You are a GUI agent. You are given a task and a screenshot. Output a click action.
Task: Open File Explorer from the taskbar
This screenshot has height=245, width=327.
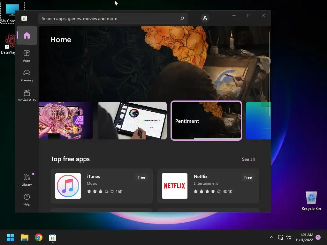click(24, 237)
